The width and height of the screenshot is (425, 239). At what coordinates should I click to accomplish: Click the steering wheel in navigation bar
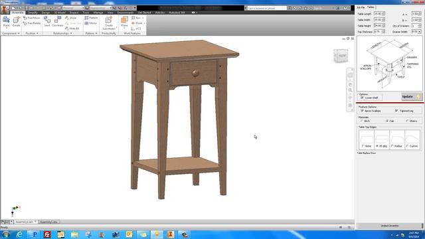(350, 75)
